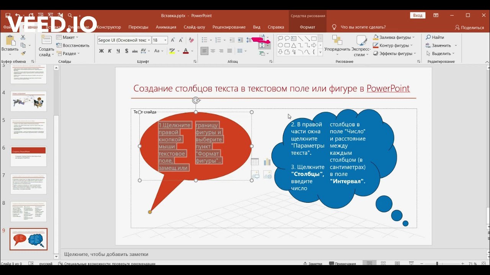Fit slide to current window icon

(484, 264)
